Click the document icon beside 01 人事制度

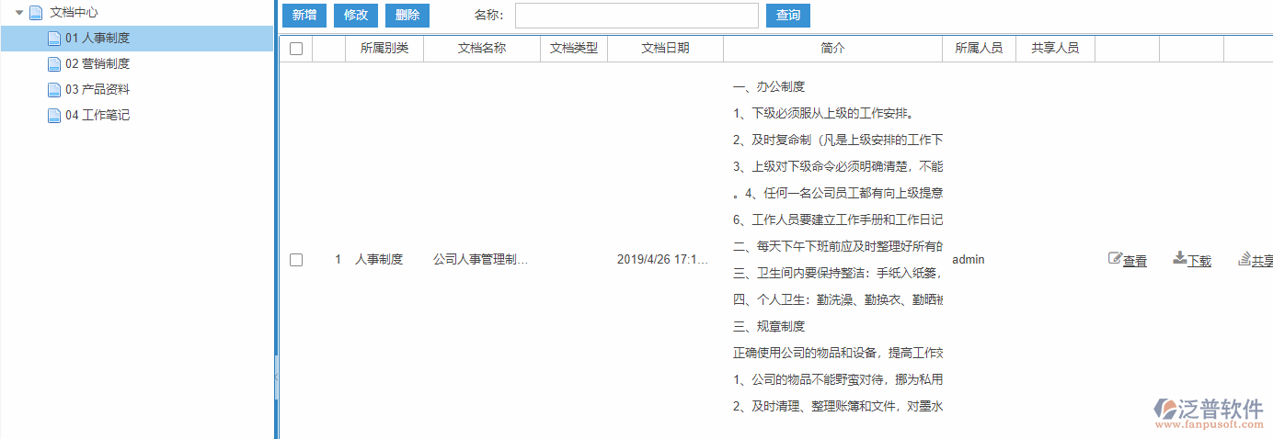tap(53, 39)
